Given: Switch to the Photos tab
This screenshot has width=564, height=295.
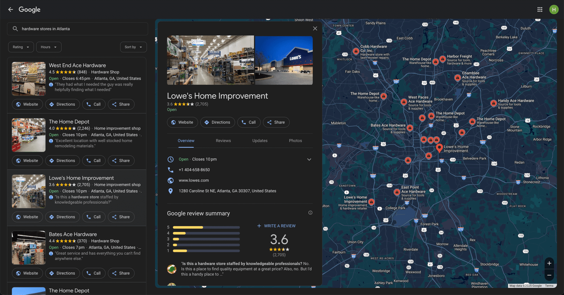Looking at the screenshot, I should coord(295,141).
